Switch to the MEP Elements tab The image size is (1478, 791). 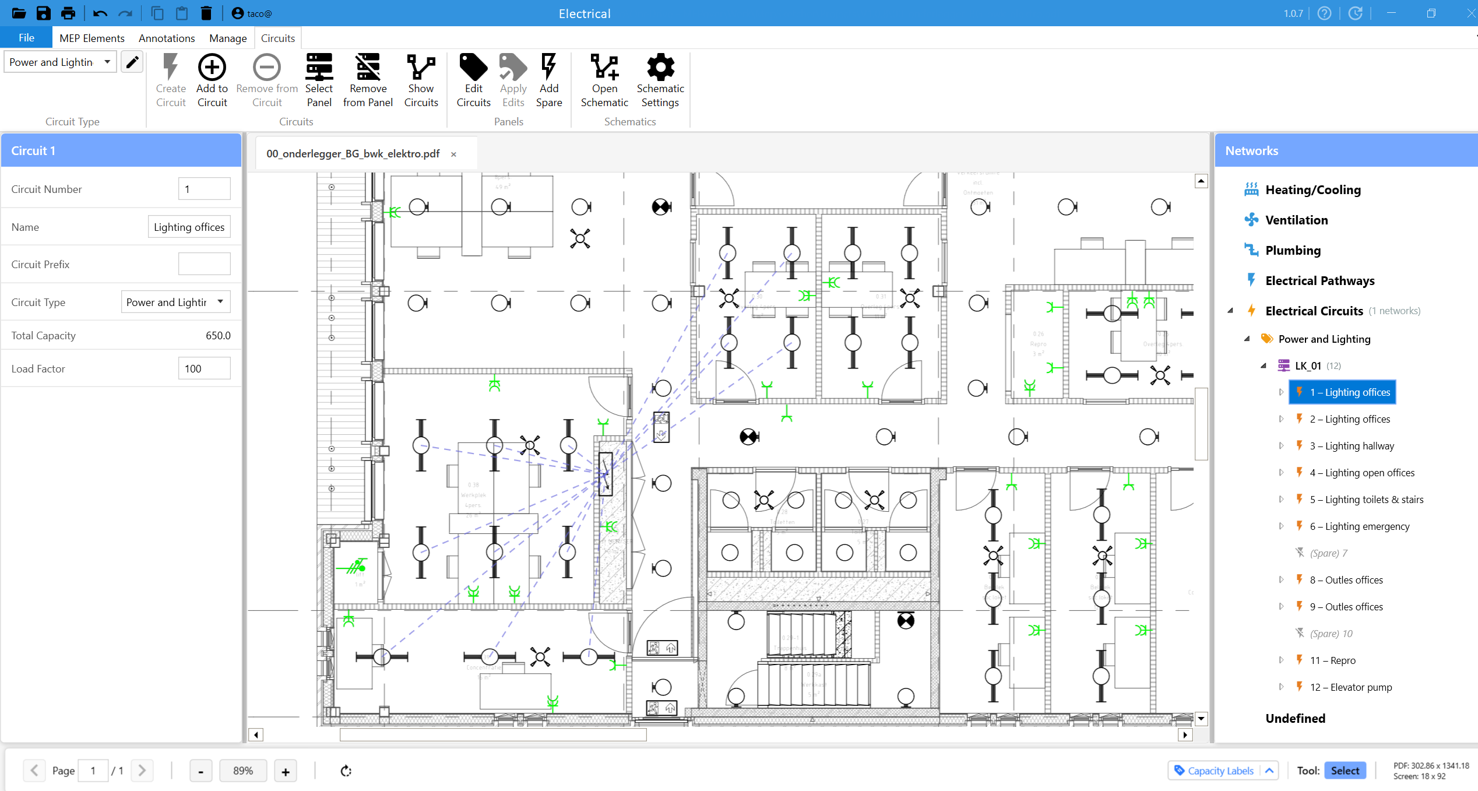click(92, 38)
